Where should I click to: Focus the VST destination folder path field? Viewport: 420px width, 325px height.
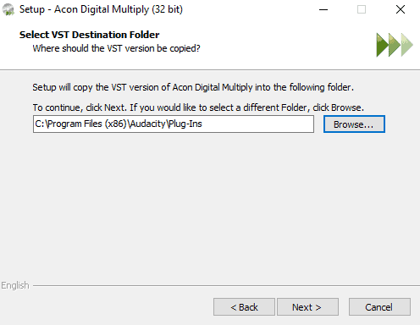pyautogui.click(x=174, y=124)
